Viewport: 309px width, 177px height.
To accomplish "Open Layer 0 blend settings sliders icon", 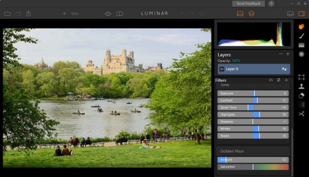I will coord(284,69).
